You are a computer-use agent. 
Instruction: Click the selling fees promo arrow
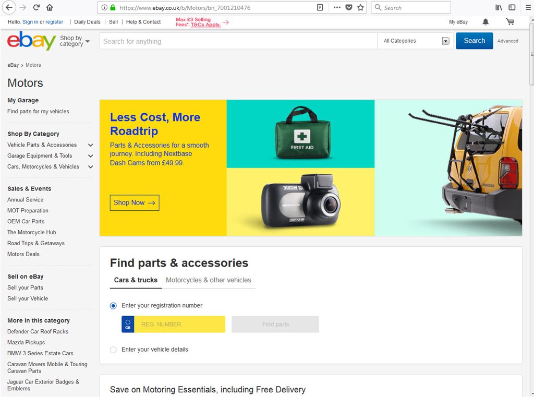(x=226, y=22)
